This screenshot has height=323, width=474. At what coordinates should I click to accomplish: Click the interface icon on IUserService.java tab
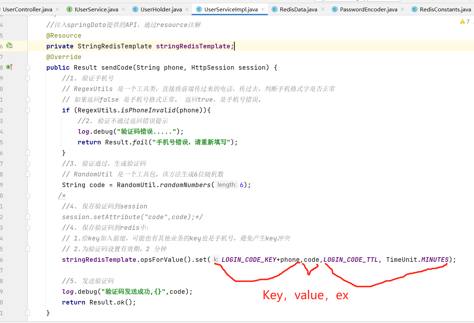[x=69, y=9]
